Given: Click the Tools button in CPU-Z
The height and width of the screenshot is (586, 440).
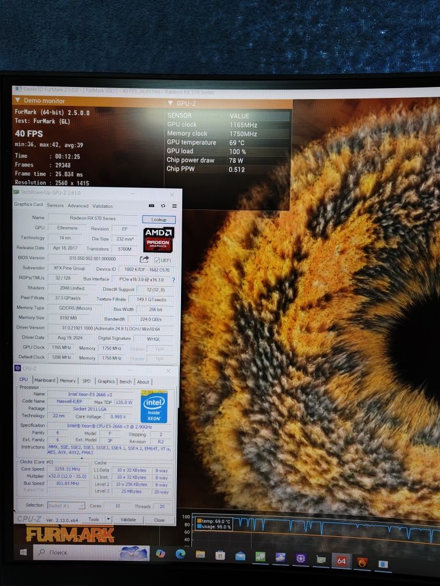Looking at the screenshot, I should (x=93, y=519).
